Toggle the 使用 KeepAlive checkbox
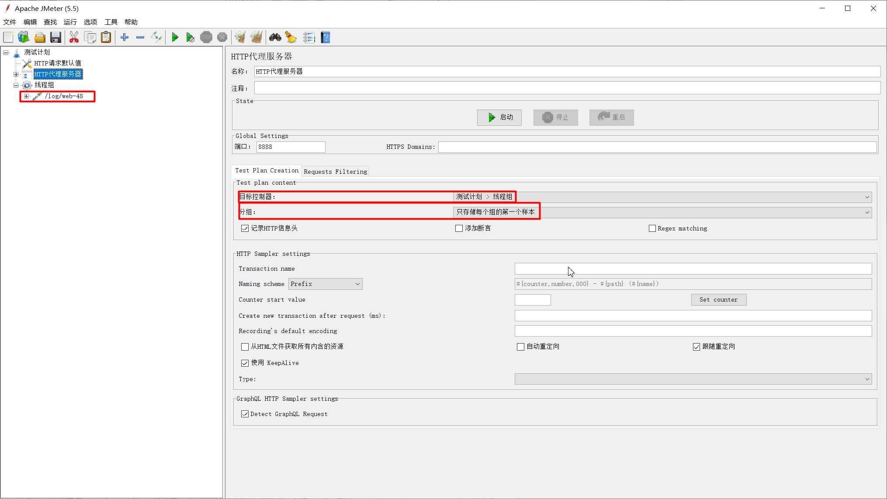Viewport: 887px width, 499px height. point(245,363)
